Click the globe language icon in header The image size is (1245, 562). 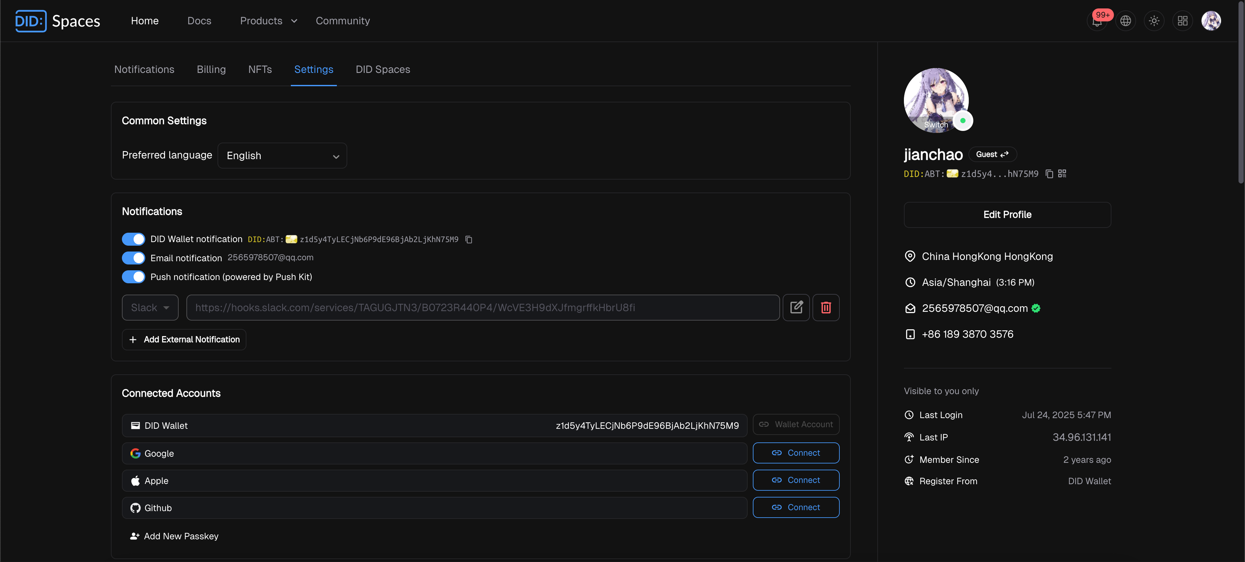[x=1126, y=21]
